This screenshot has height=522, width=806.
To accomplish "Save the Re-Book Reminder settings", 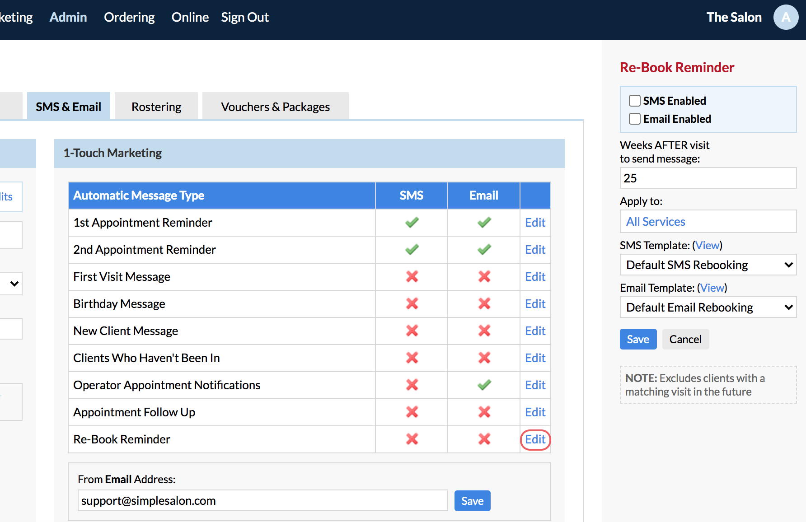I will [638, 339].
